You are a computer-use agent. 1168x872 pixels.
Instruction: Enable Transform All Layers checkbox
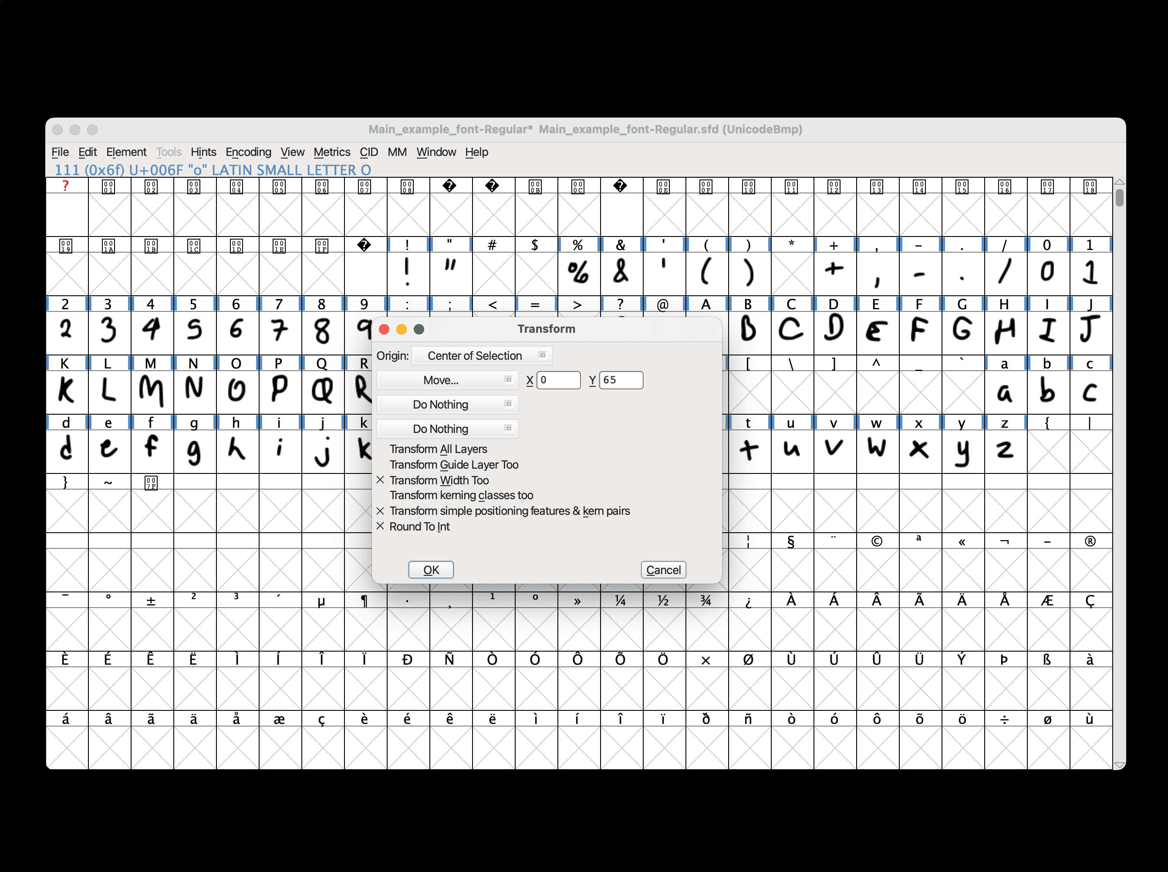432,449
